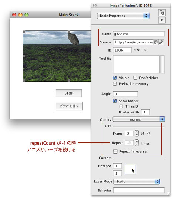Viewport: 175px width, 201px height.
Task: Click the Tool tip scrollbar
Action: pos(162,65)
